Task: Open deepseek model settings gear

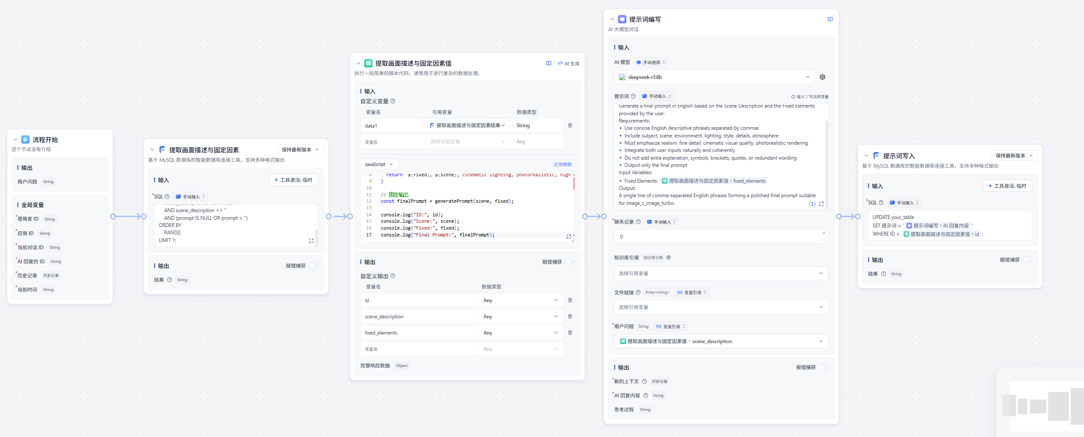Action: (822, 77)
